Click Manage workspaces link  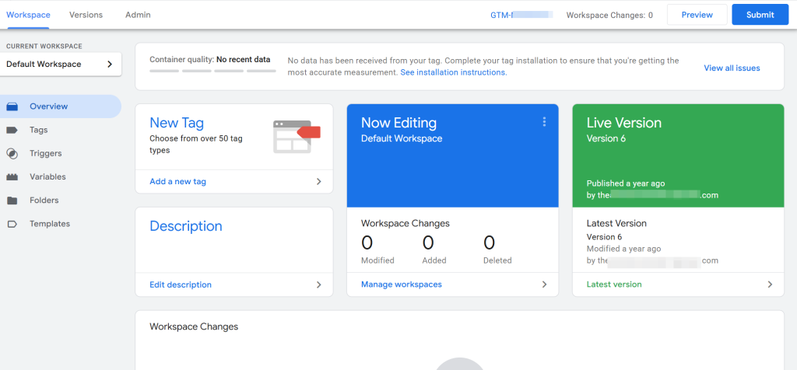point(402,284)
